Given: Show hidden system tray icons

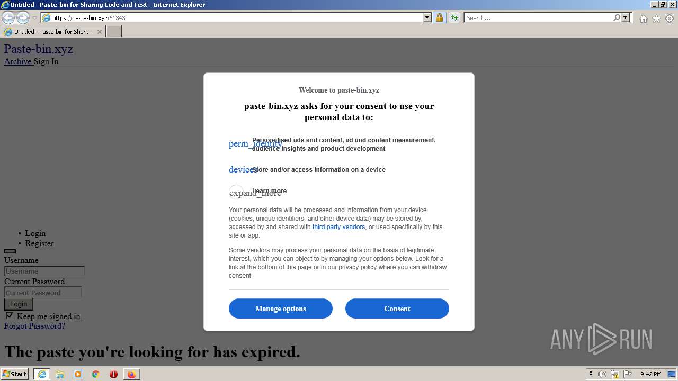Looking at the screenshot, I should 591,374.
